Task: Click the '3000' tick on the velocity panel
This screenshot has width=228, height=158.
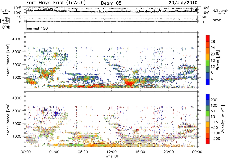Action: [x=17, y=111]
